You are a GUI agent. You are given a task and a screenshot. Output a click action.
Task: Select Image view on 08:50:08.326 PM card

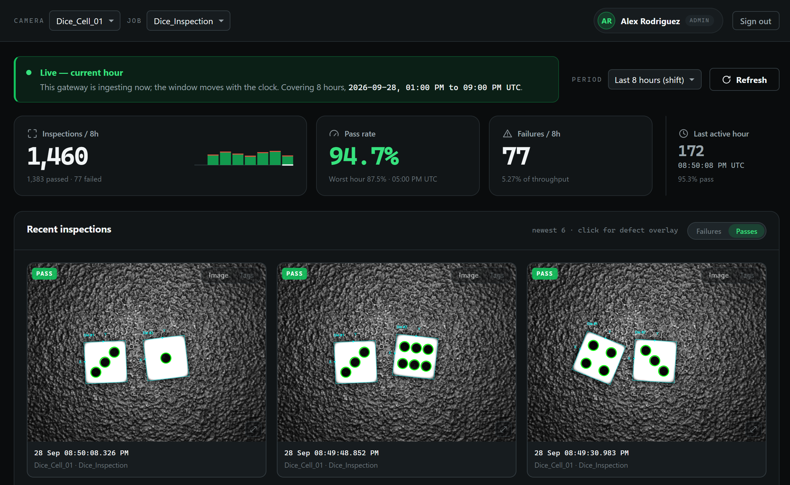tap(218, 275)
